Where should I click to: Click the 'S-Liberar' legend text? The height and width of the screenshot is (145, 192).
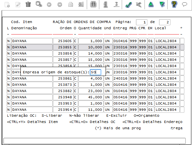tap(52, 115)
